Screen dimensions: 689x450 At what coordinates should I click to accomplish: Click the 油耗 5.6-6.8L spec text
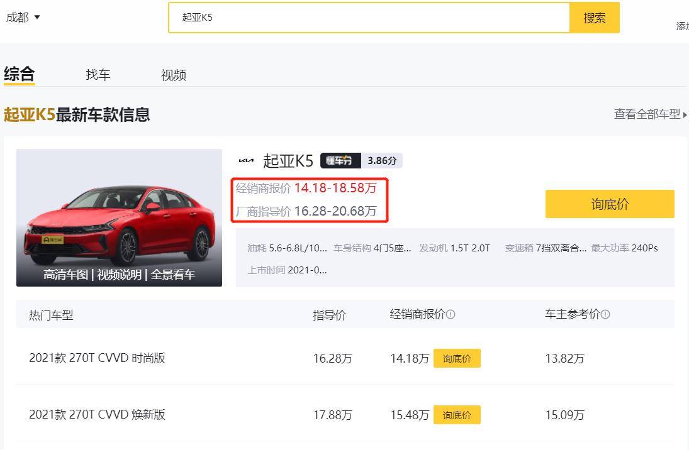pos(287,248)
